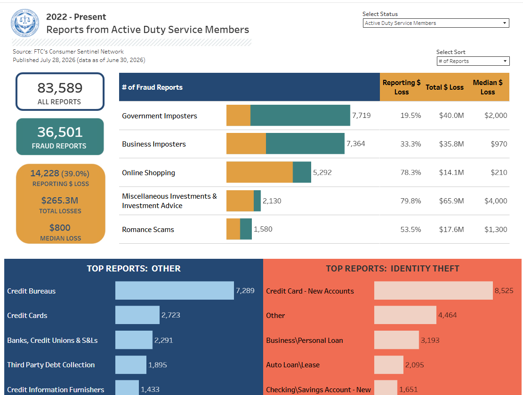Click the $65.9M total loss value

click(451, 201)
